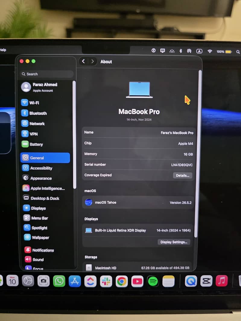Go forward with the right chevron button
The image size is (241, 321).
(x=93, y=61)
